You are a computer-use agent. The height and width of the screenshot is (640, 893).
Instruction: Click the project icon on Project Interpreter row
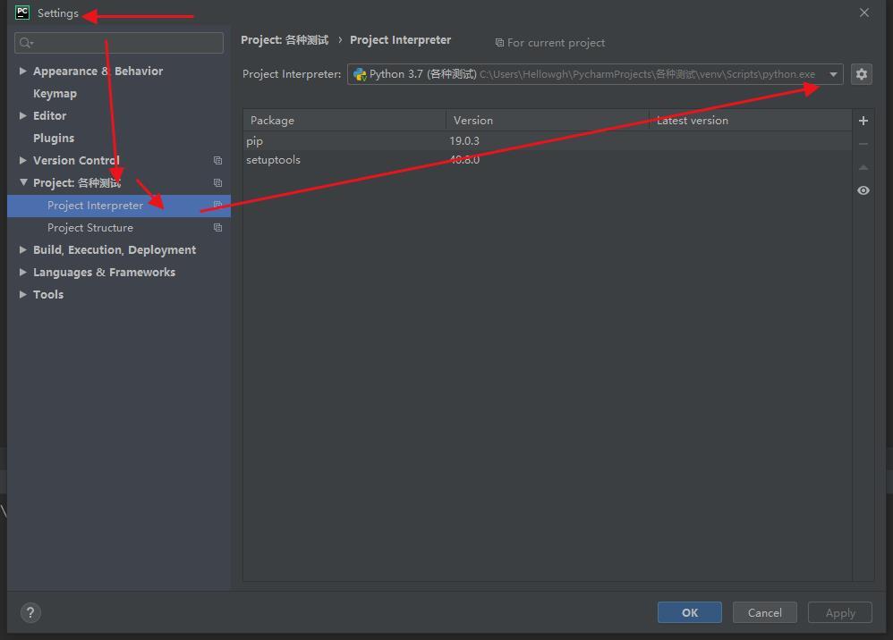point(217,205)
